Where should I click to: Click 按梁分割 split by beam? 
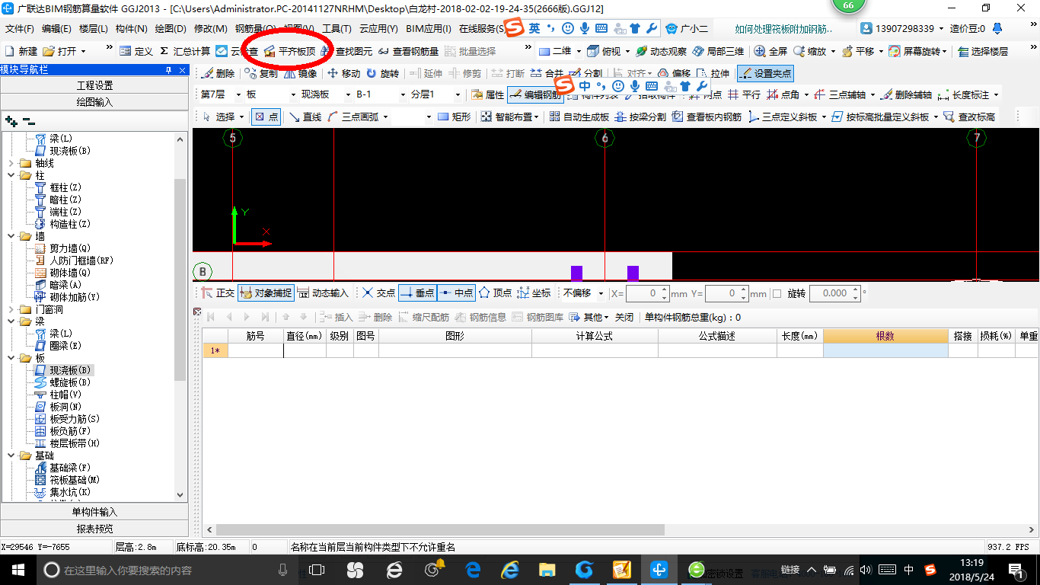click(x=640, y=117)
